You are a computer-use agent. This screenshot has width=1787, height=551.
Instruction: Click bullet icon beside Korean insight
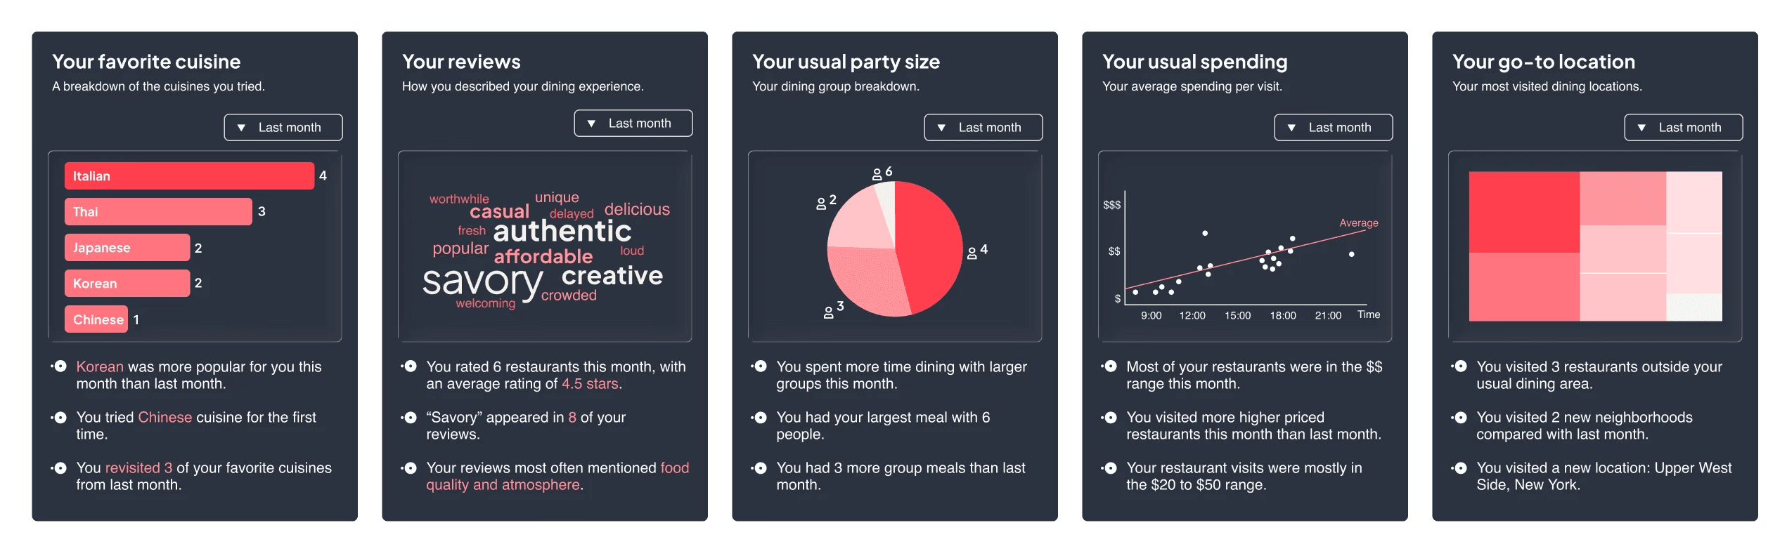[60, 366]
